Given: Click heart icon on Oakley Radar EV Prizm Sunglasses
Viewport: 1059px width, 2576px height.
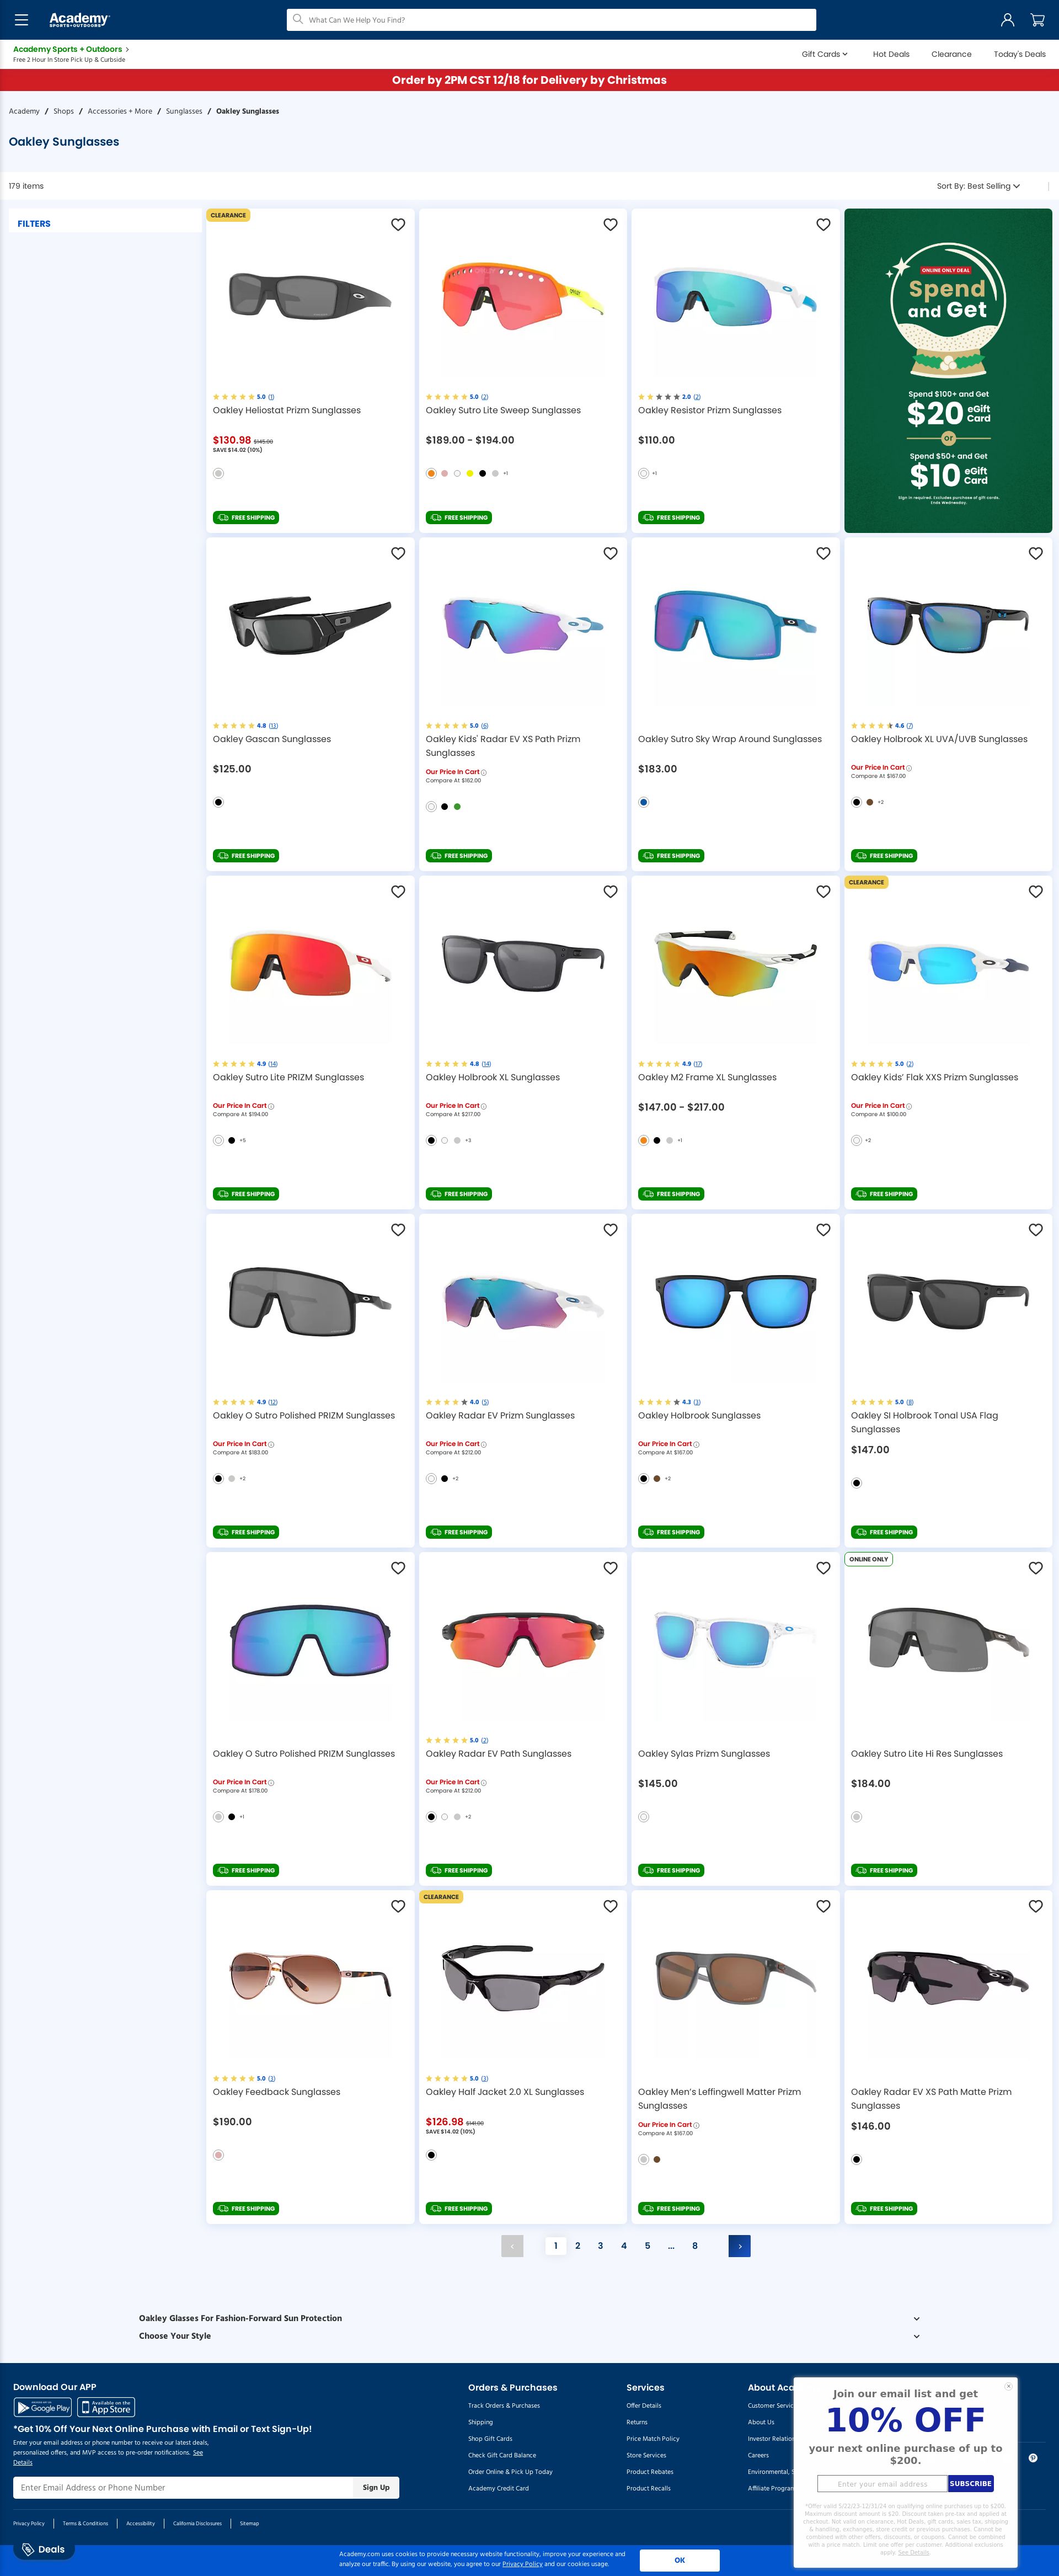Looking at the screenshot, I should coord(610,1230).
